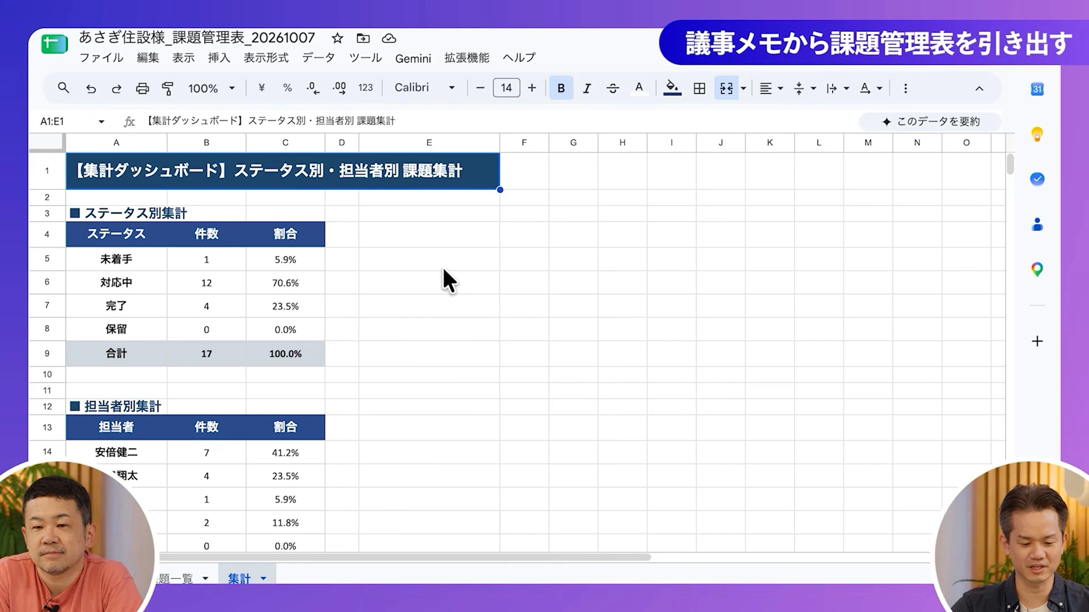Open the ファイル menu
Image resolution: width=1089 pixels, height=612 pixels.
(101, 58)
